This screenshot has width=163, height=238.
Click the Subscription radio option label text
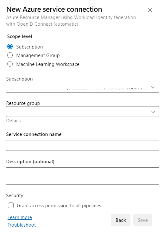29,47
